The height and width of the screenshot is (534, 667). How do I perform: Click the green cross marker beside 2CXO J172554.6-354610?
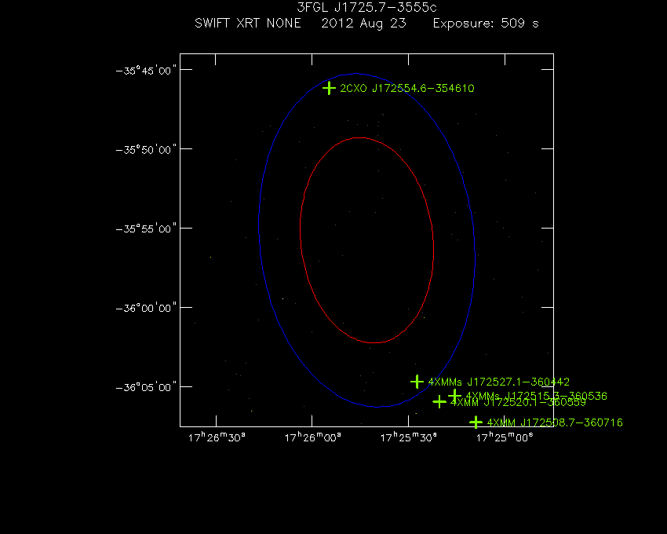[329, 88]
